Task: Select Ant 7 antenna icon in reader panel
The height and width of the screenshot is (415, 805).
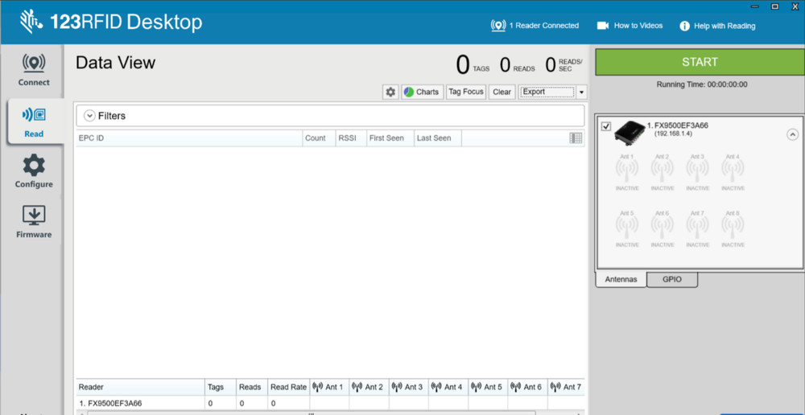Action: pos(697,228)
